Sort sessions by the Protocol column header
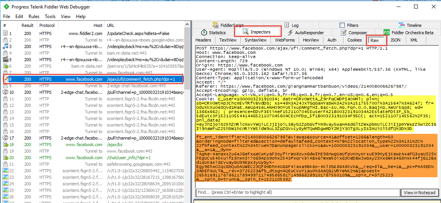 click(47, 25)
